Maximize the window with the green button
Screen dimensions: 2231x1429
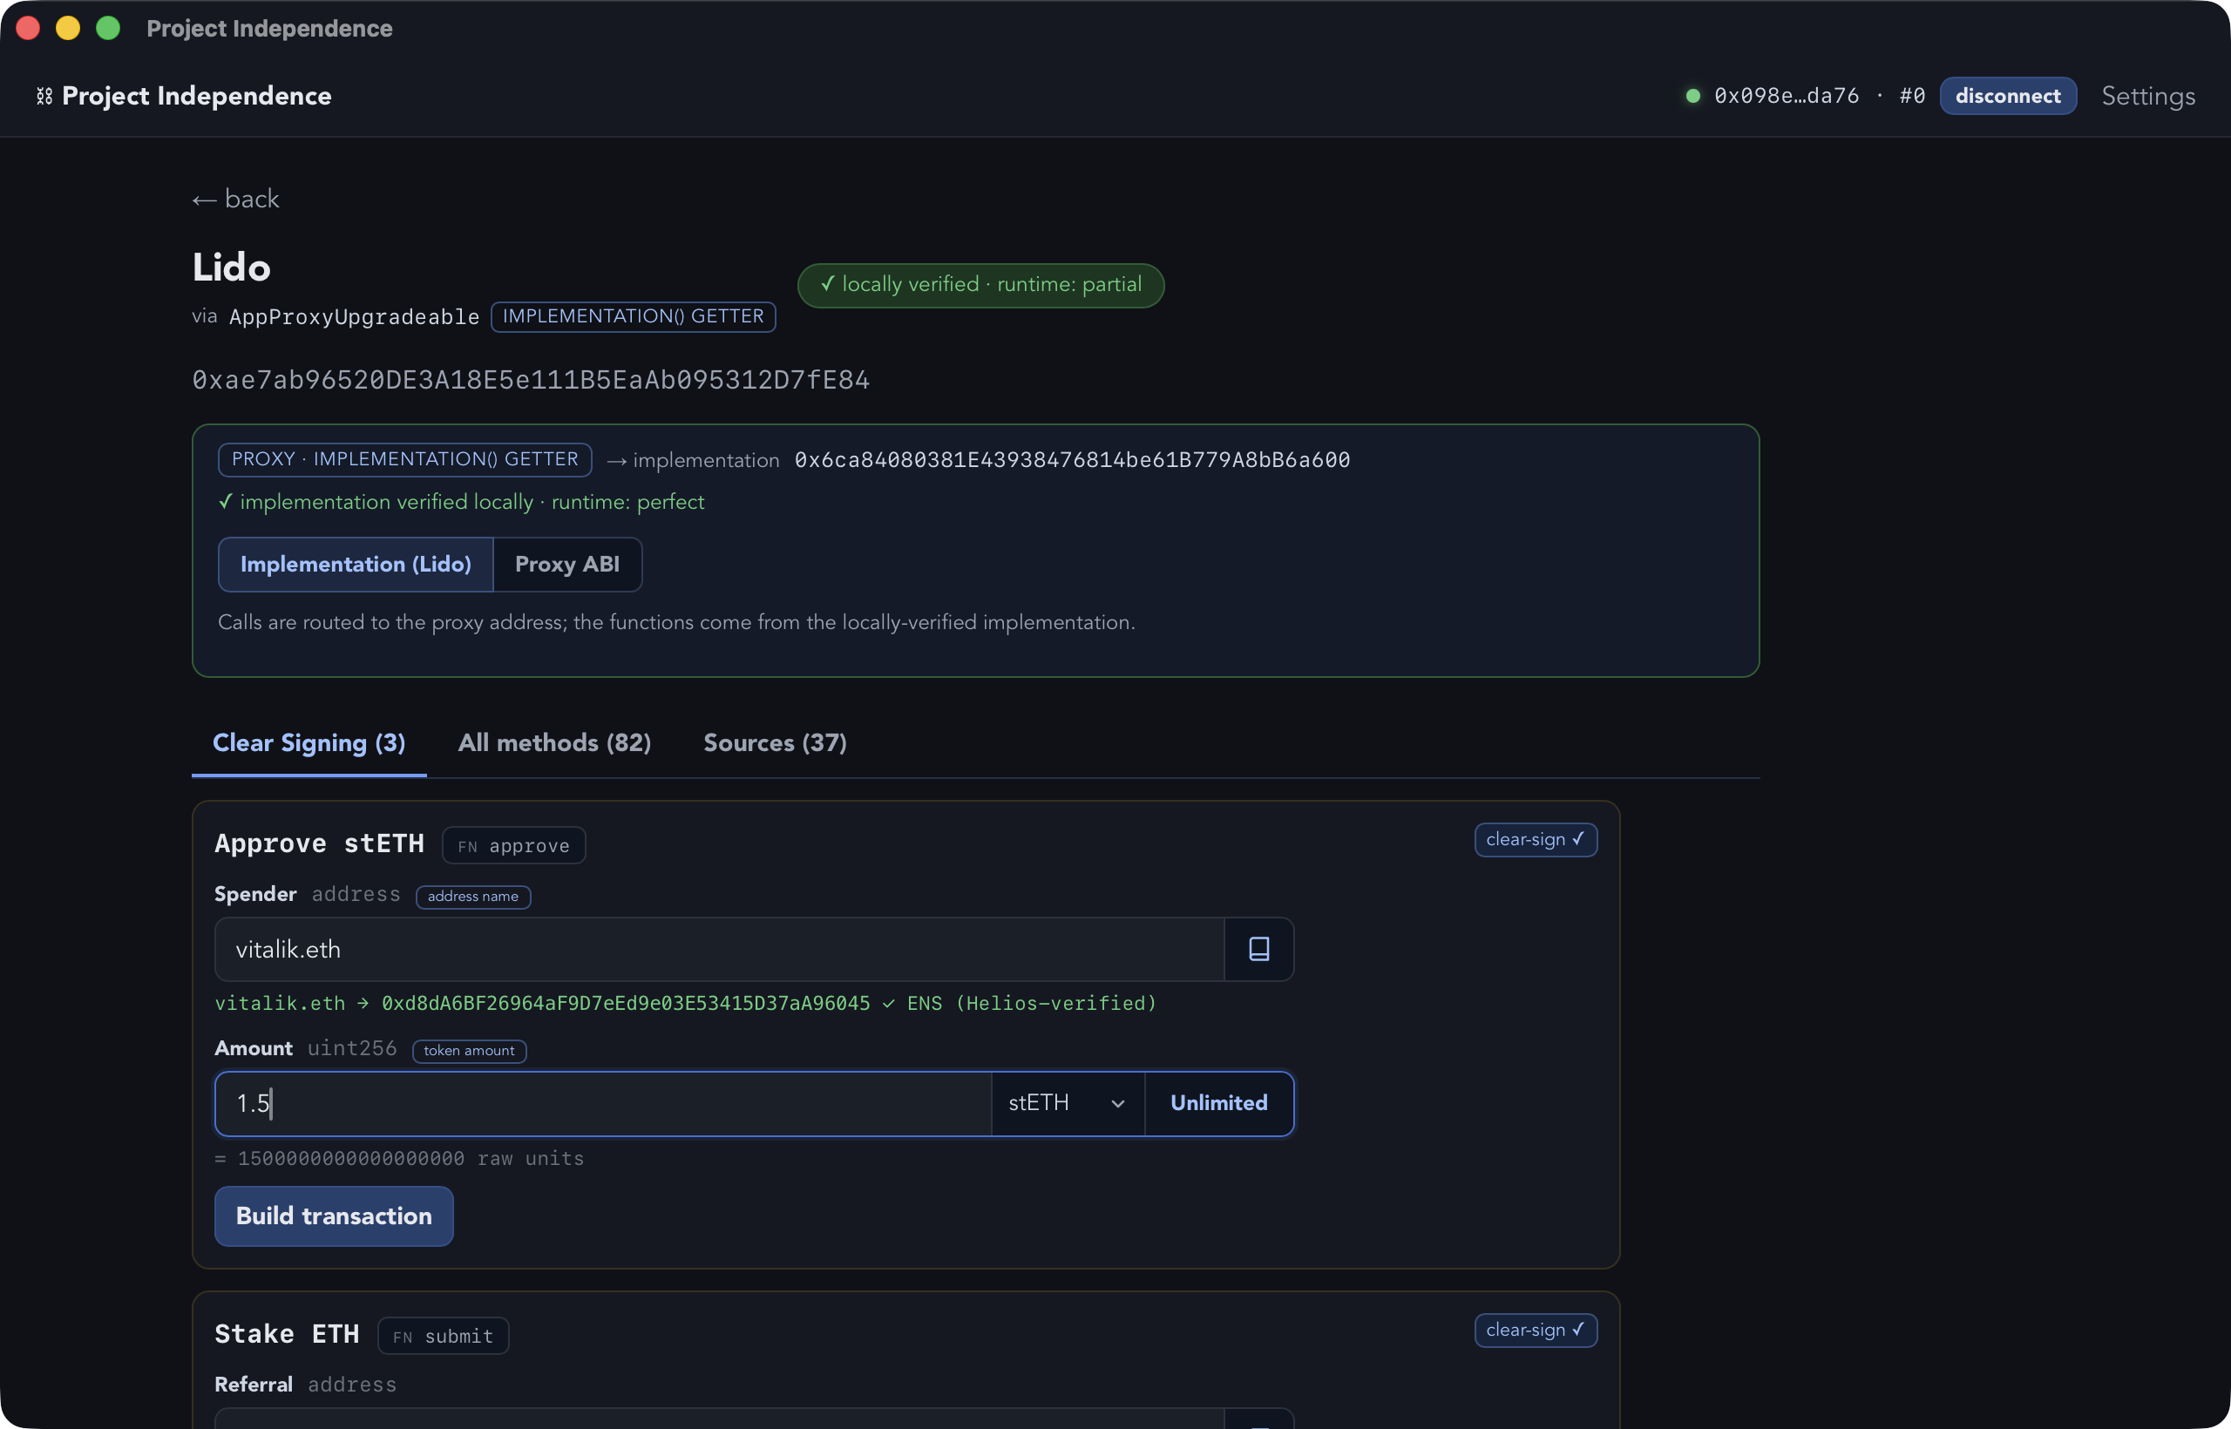pyautogui.click(x=108, y=28)
